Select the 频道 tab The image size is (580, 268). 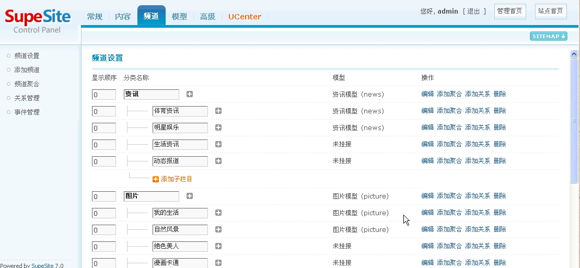(x=152, y=16)
